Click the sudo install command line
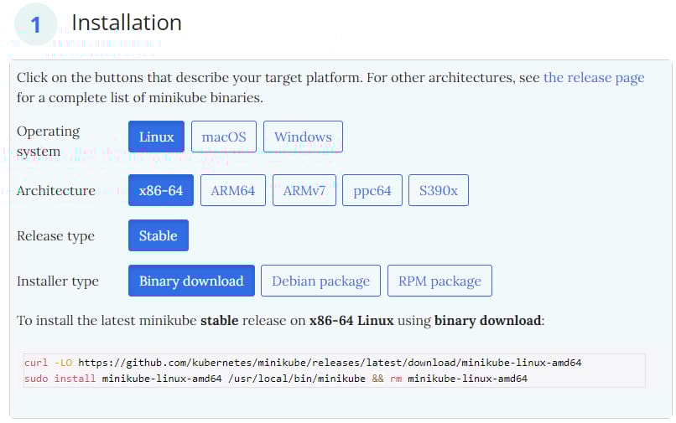Screen dimensions: 676x423 pos(276,379)
